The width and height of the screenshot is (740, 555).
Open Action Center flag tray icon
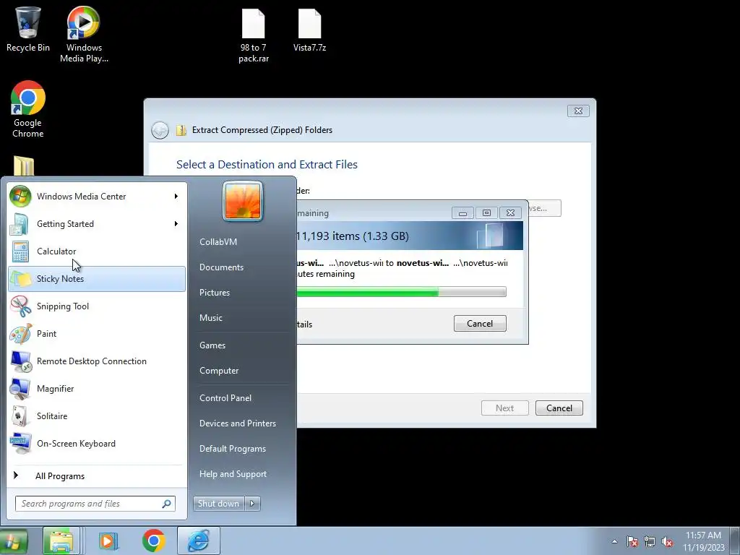point(632,542)
